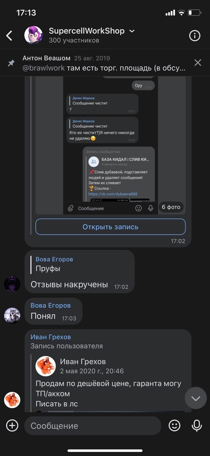This screenshot has width=210, height=456.
Task: Expand the SupercellWorkShop title dropdown chevron
Action: [x=132, y=31]
